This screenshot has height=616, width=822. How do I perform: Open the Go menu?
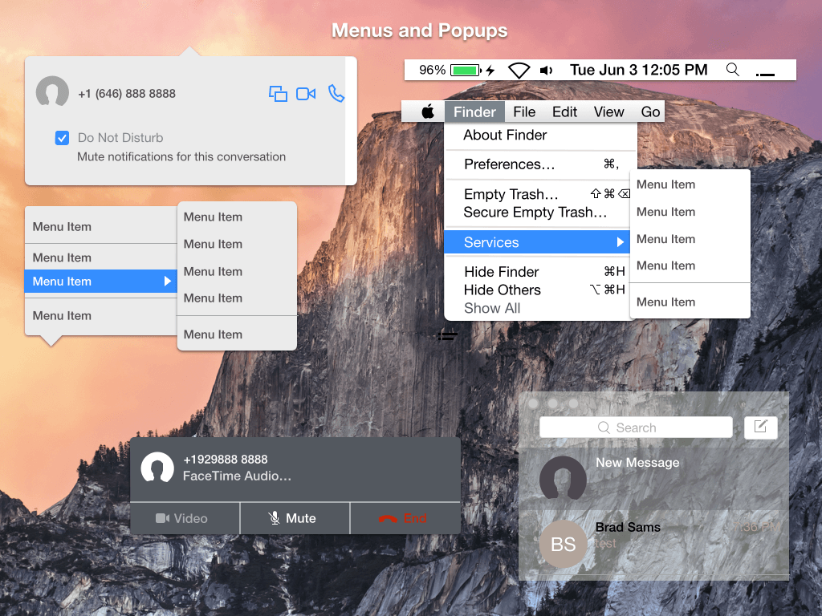(x=650, y=111)
